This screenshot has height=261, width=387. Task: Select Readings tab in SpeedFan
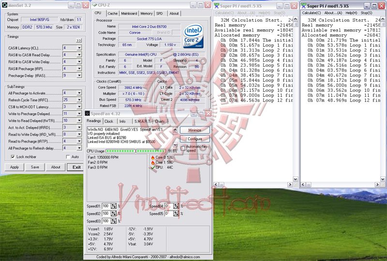pos(94,121)
